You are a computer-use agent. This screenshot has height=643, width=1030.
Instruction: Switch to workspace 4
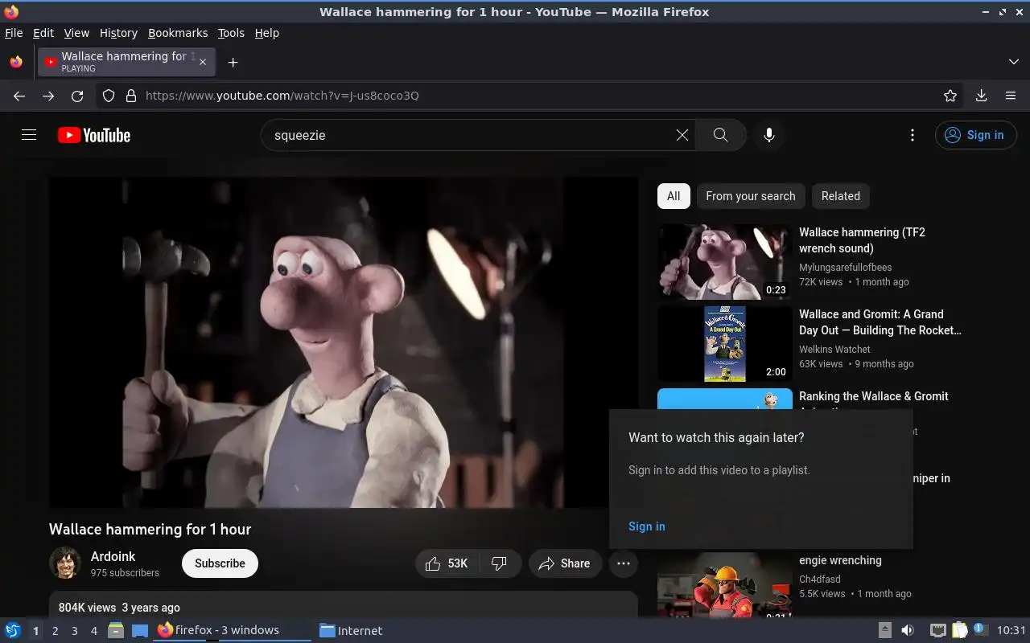[93, 631]
